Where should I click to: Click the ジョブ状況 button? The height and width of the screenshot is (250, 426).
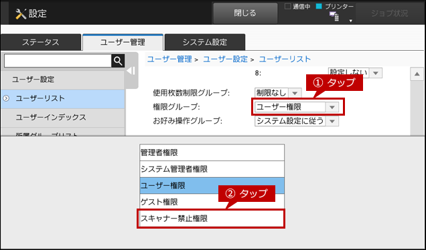click(390, 13)
